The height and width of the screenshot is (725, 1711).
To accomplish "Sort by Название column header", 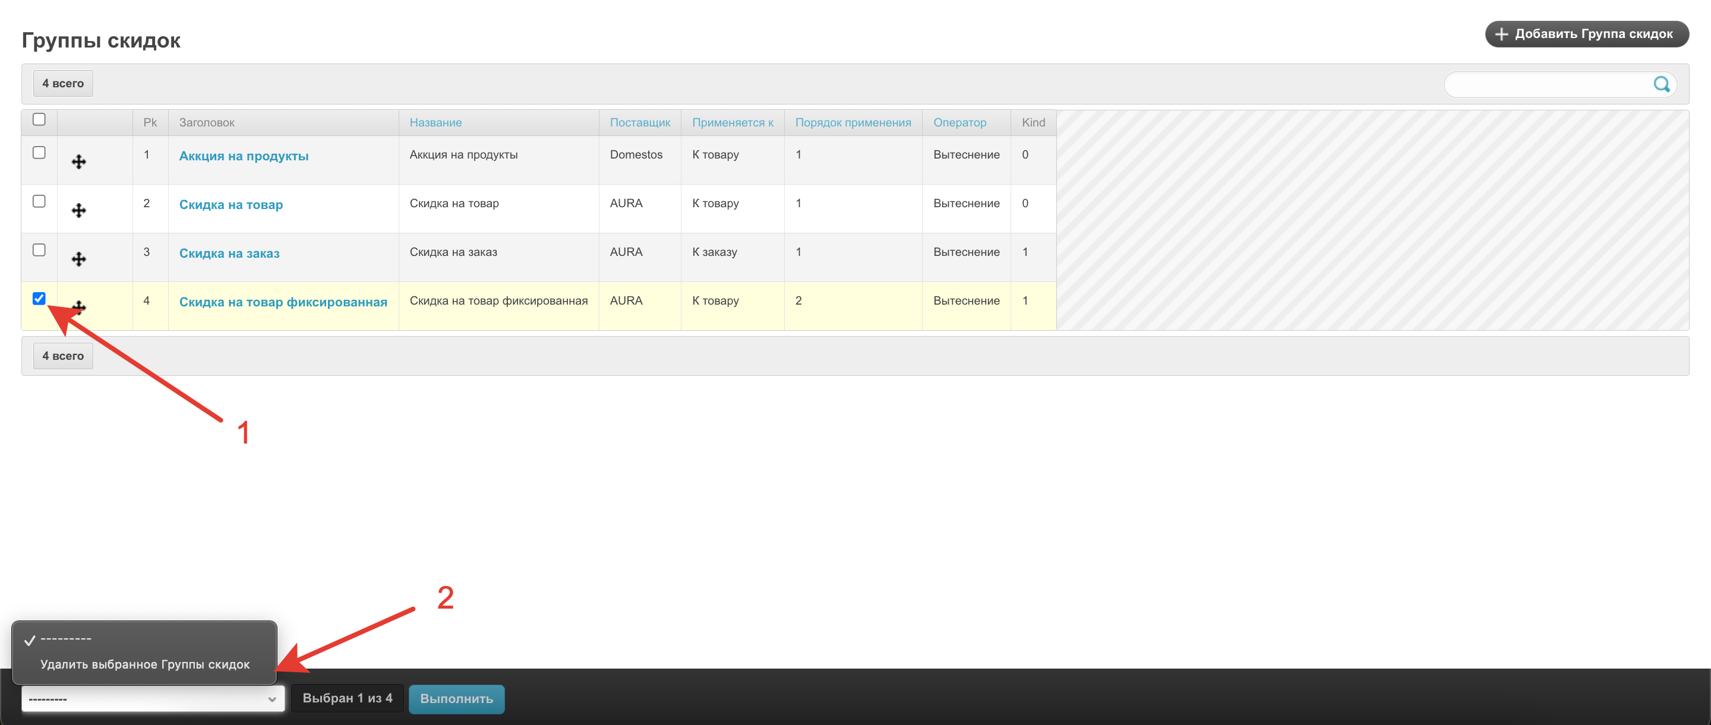I will 435,123.
